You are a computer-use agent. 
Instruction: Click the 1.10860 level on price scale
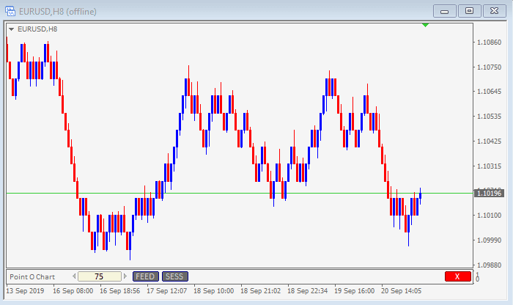pos(489,43)
